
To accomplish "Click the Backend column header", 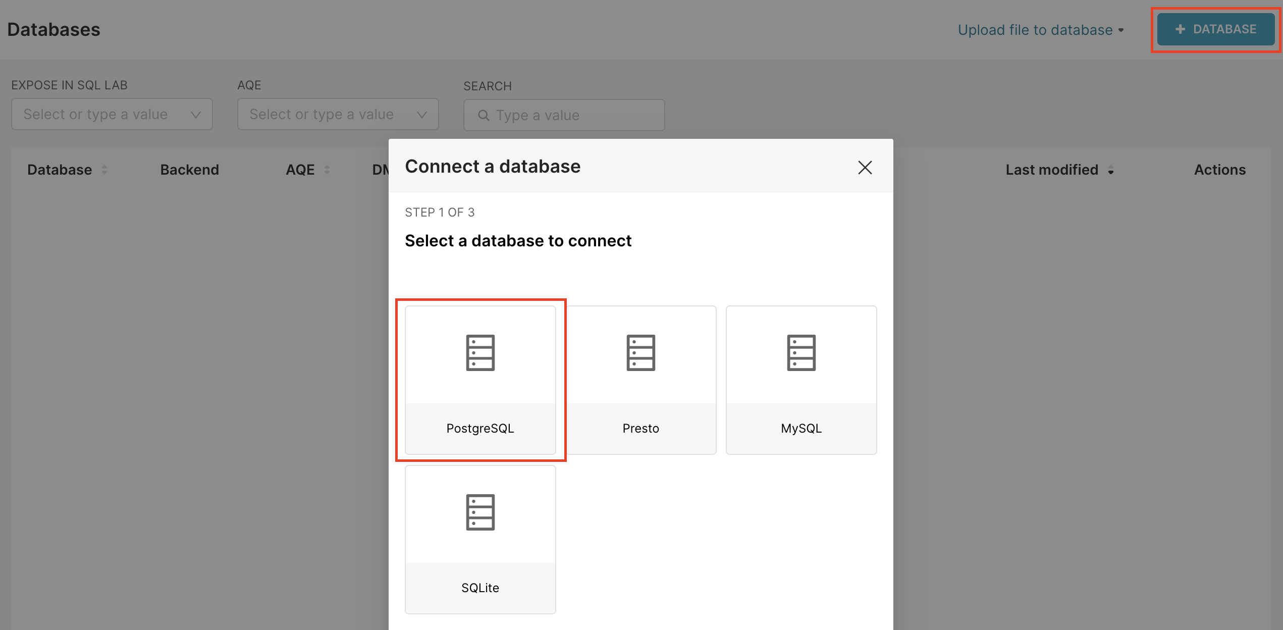I will 189,170.
